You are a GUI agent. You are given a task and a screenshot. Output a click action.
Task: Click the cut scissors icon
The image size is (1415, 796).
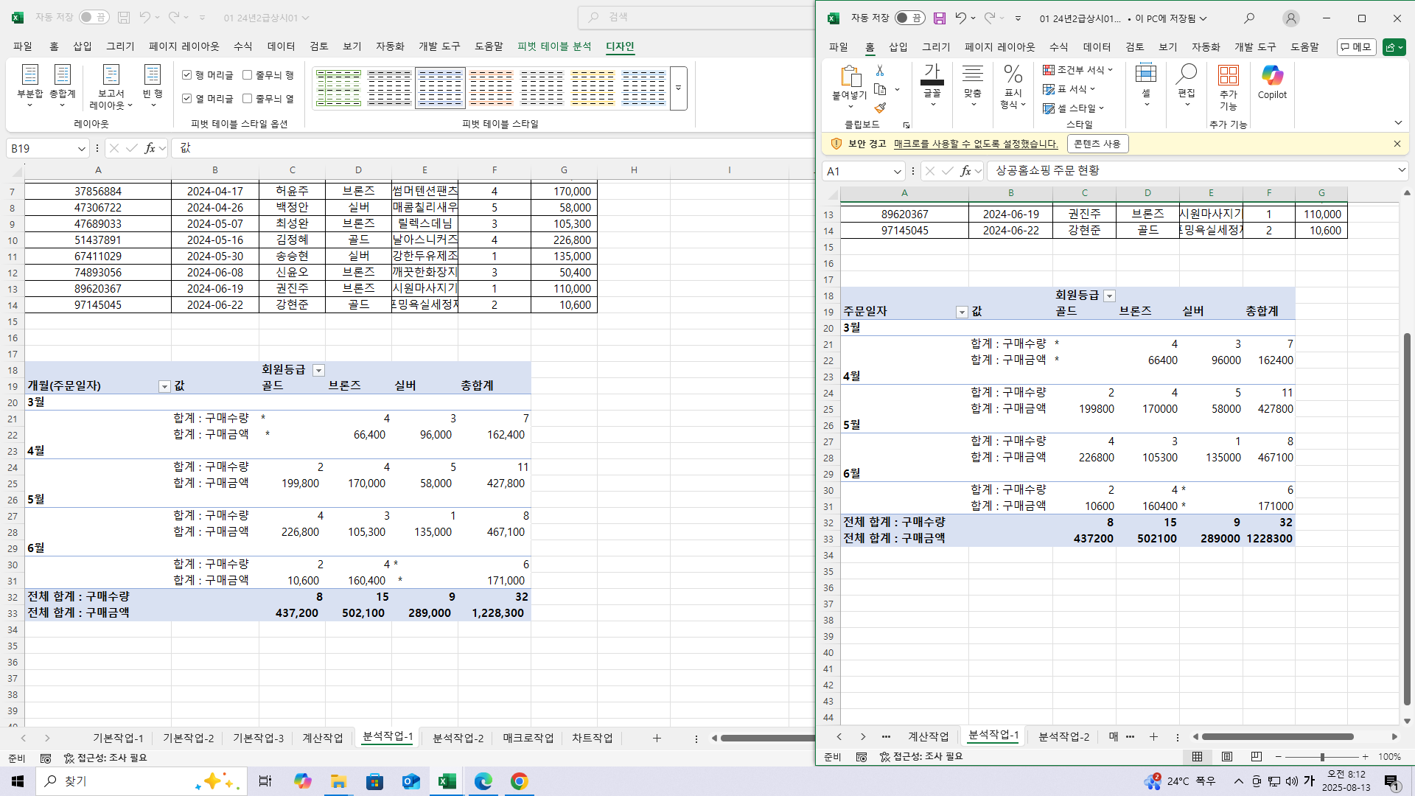point(880,70)
